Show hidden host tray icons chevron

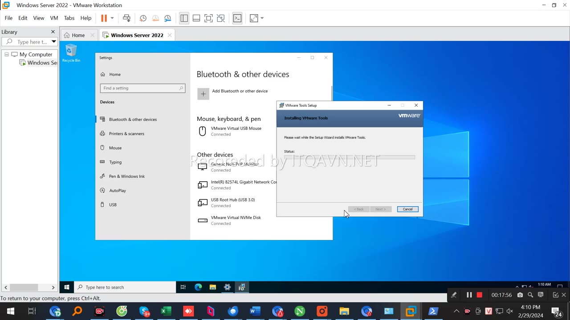pos(456,311)
